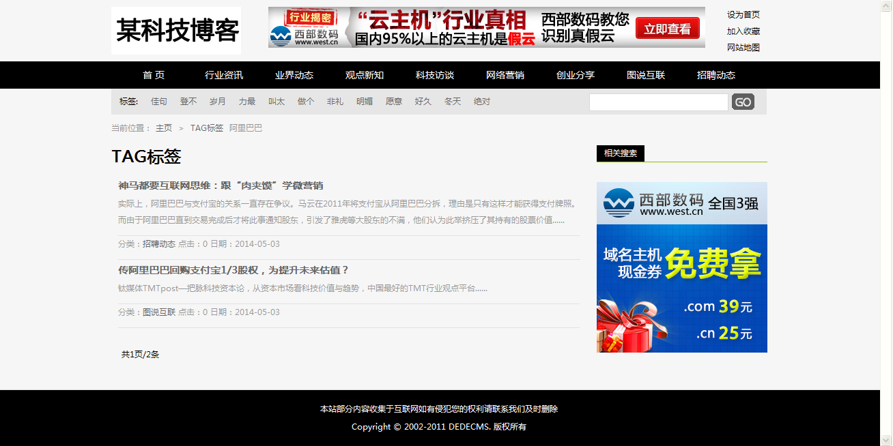Open the 网站地图 link
893x446 pixels.
[x=743, y=48]
